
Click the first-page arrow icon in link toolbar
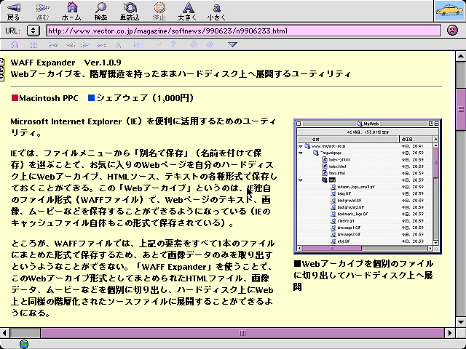tap(53, 45)
